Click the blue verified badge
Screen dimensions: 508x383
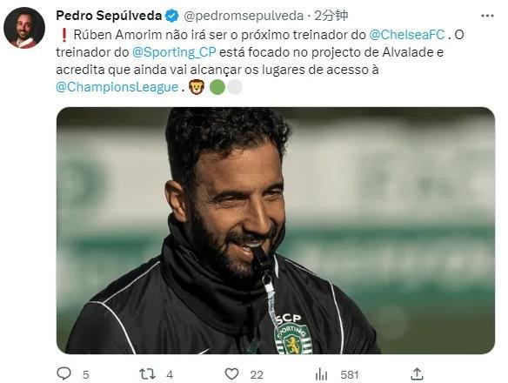[172, 16]
